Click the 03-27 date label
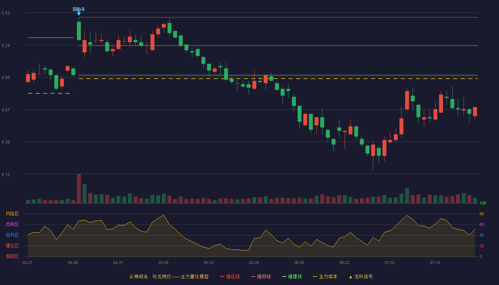 click(x=27, y=263)
